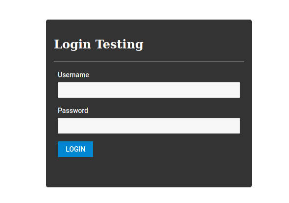Select the field labeled Password
The height and width of the screenshot is (203, 289).
[x=149, y=126]
